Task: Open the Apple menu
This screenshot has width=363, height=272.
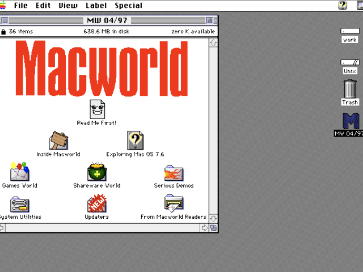Action: coord(3,5)
